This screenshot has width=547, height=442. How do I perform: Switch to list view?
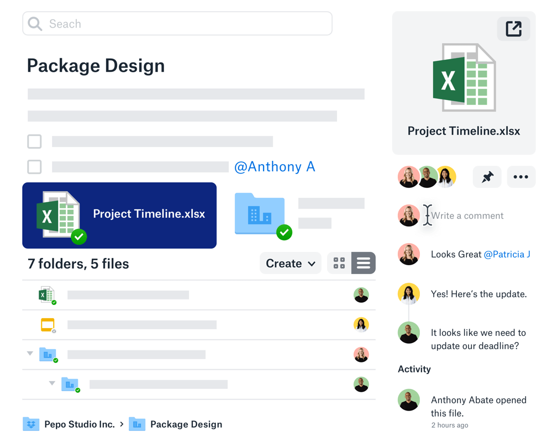364,263
